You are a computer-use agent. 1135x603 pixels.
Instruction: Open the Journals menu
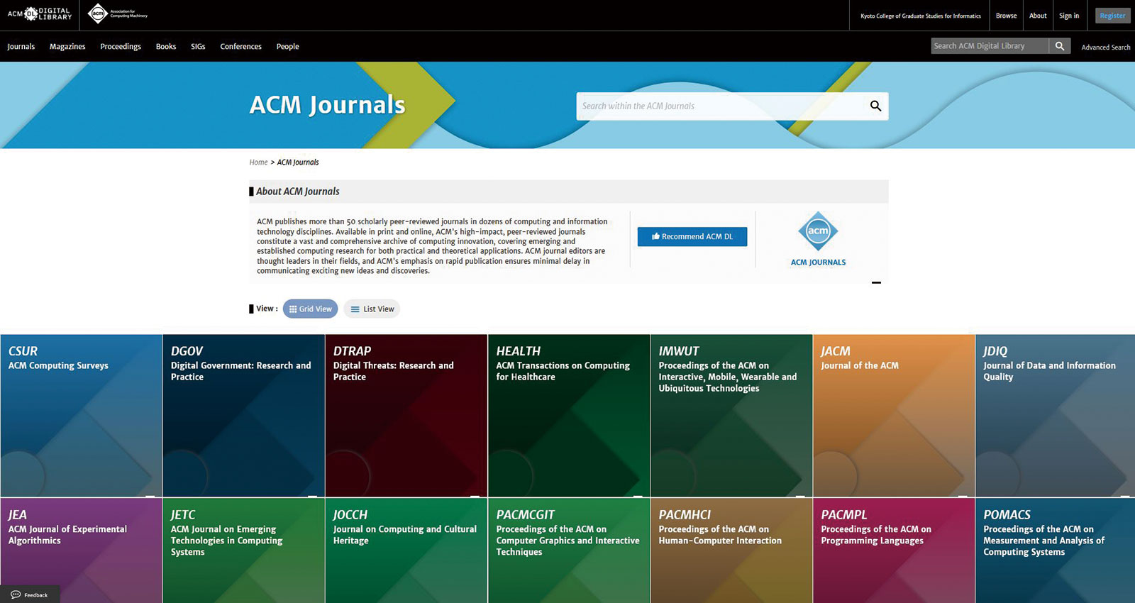coord(21,47)
